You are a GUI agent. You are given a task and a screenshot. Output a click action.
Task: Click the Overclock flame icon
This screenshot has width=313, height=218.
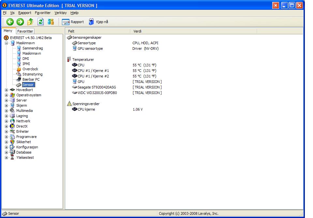click(19, 69)
